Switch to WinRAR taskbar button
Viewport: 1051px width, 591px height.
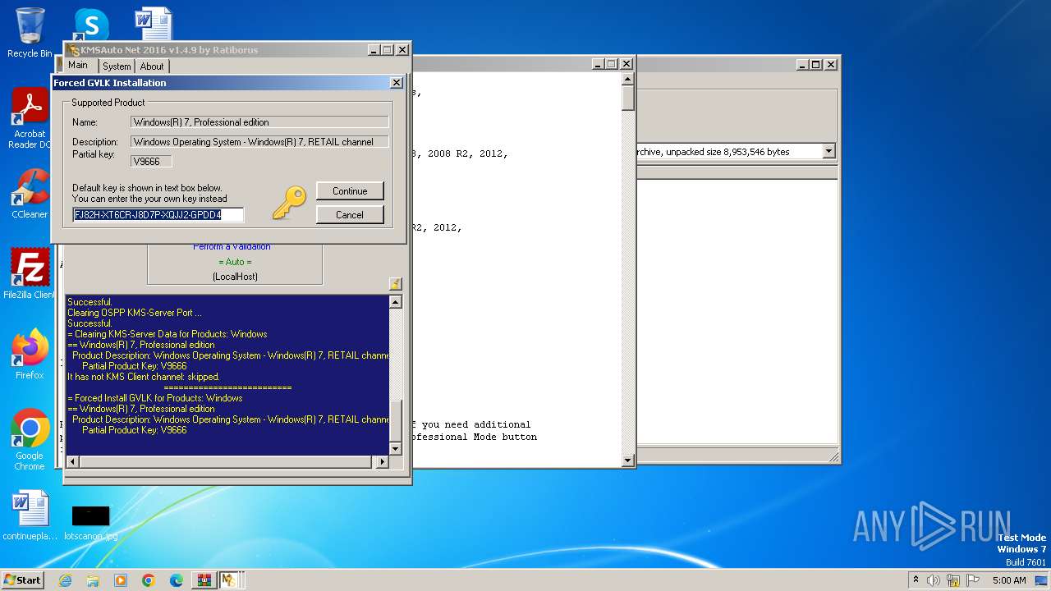point(204,580)
